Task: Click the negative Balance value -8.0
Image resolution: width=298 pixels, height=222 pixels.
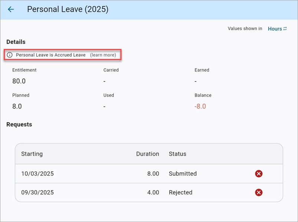Action: click(200, 106)
